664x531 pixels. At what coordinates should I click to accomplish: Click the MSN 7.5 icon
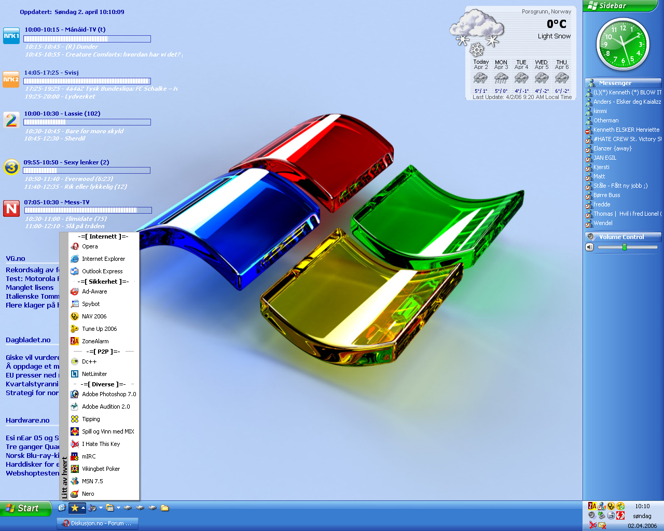coord(75,481)
